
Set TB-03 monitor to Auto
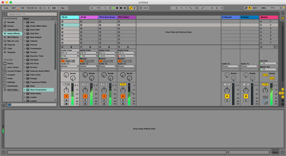[68, 61]
